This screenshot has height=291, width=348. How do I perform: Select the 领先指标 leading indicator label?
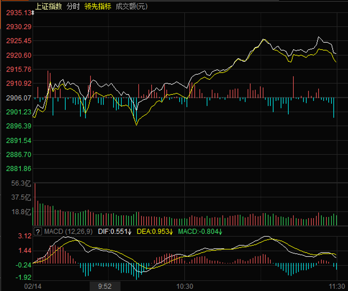point(98,6)
